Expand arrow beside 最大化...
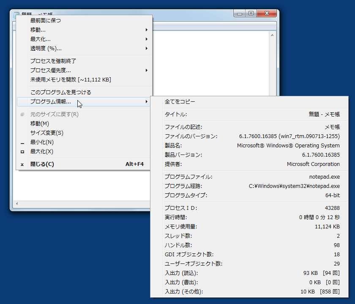355x304 pixels. [147, 39]
